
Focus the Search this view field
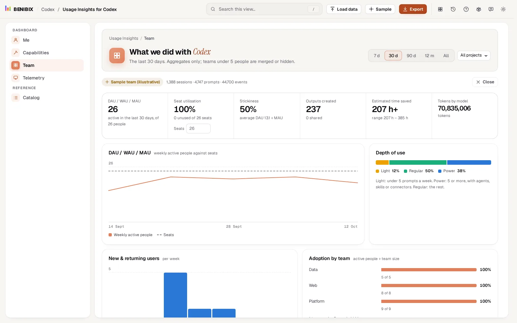point(264,9)
